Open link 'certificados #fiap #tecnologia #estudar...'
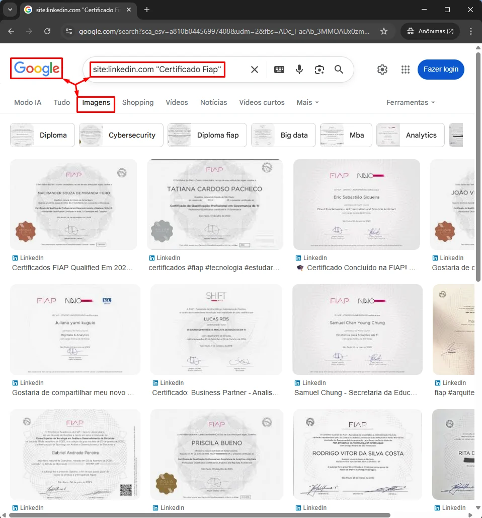The width and height of the screenshot is (482, 518). (214, 268)
